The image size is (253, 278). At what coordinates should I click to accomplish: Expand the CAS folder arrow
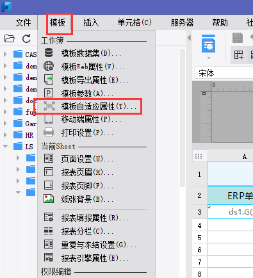coord(5,54)
